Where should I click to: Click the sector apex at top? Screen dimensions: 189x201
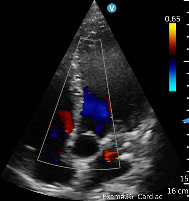[x=94, y=1]
